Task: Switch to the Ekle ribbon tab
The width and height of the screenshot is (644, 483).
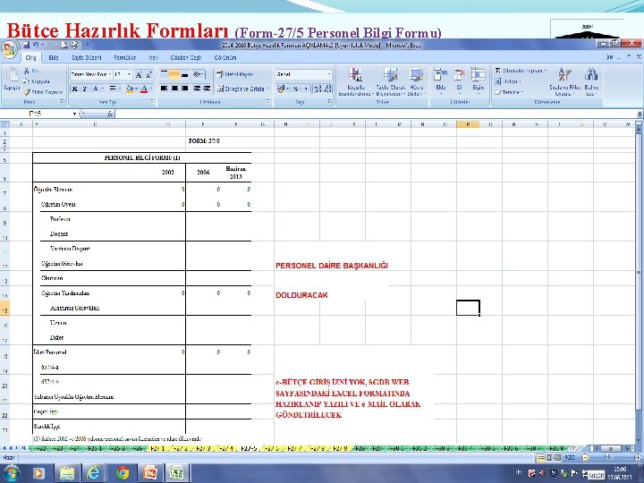Action: point(54,57)
